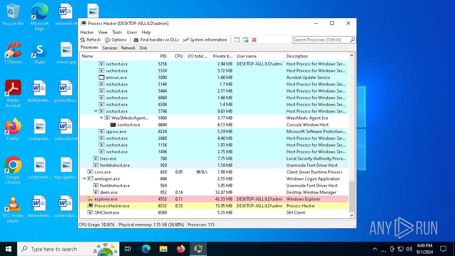Click the Windows Start button
Screen dimensions: 455x256
coord(9,249)
